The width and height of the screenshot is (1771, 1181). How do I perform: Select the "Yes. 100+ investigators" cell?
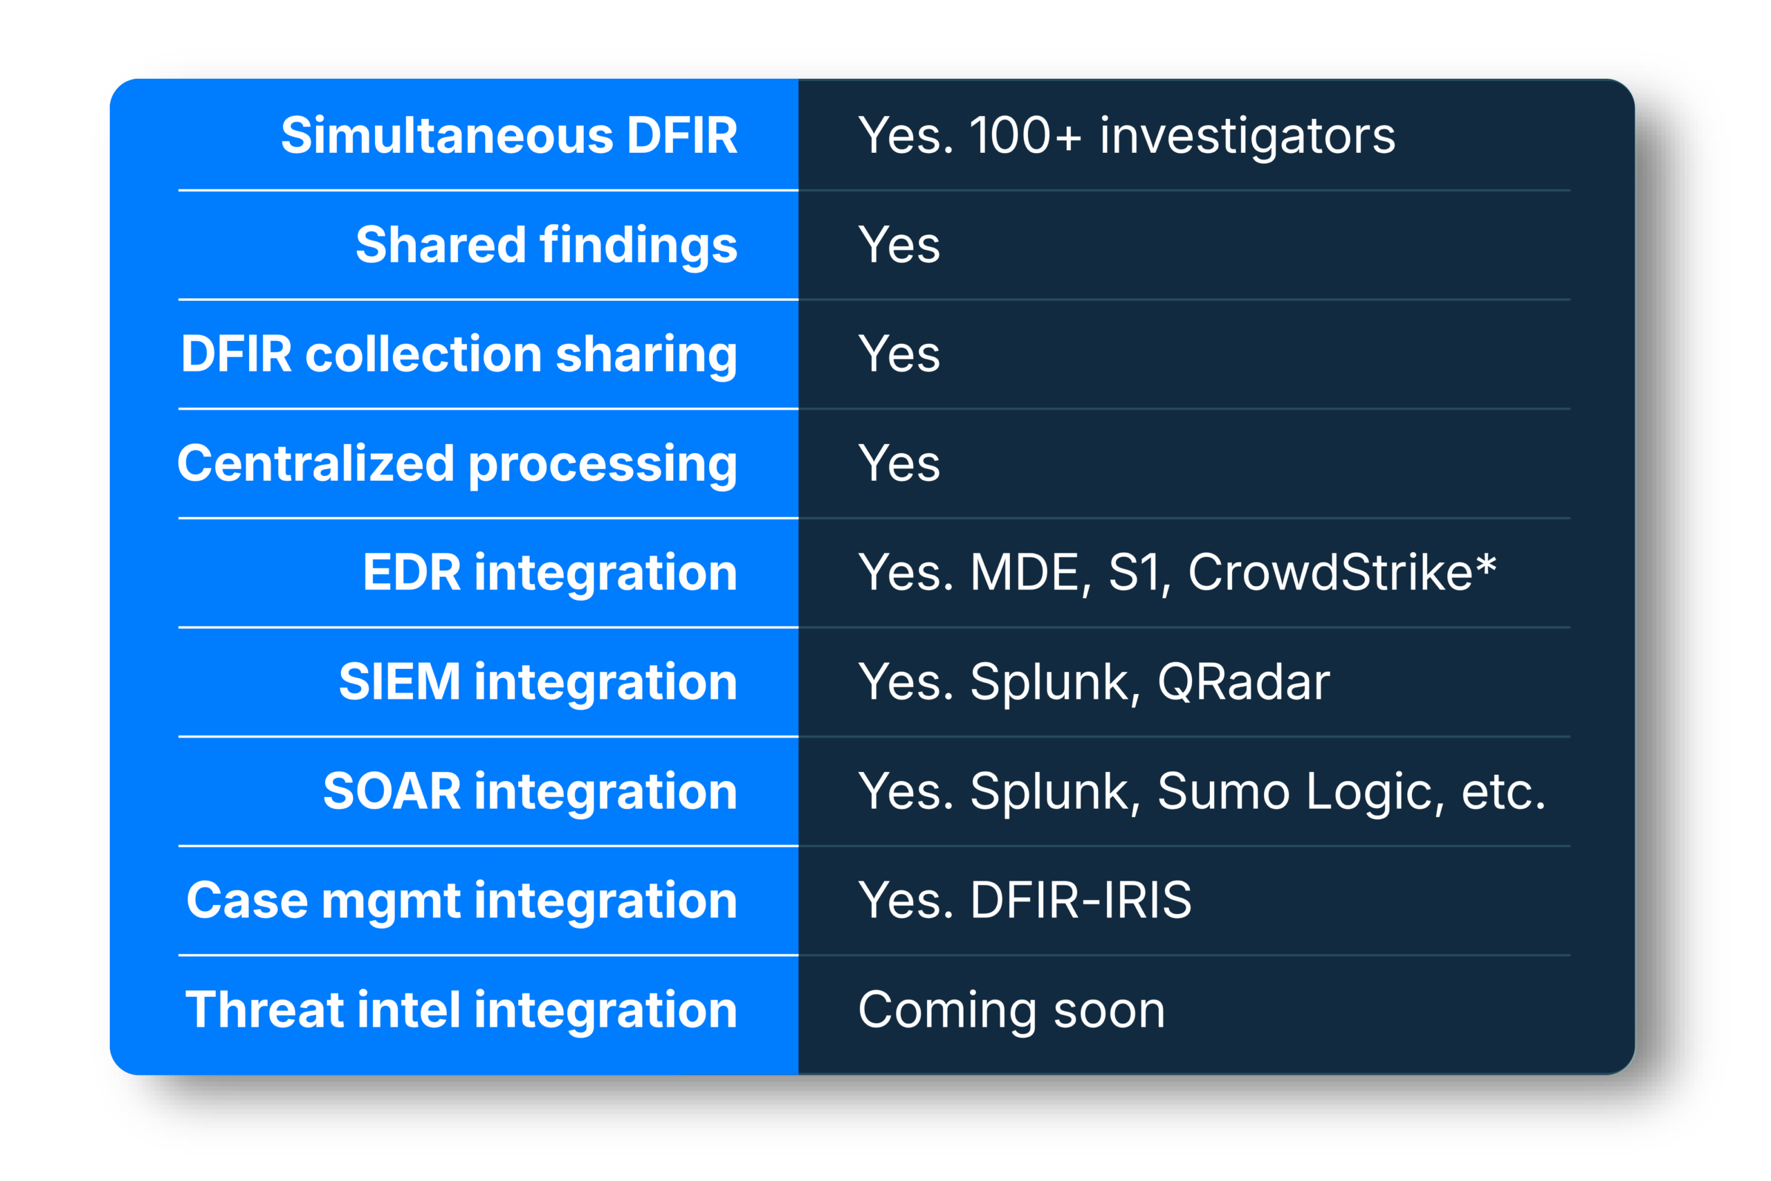tap(1126, 137)
